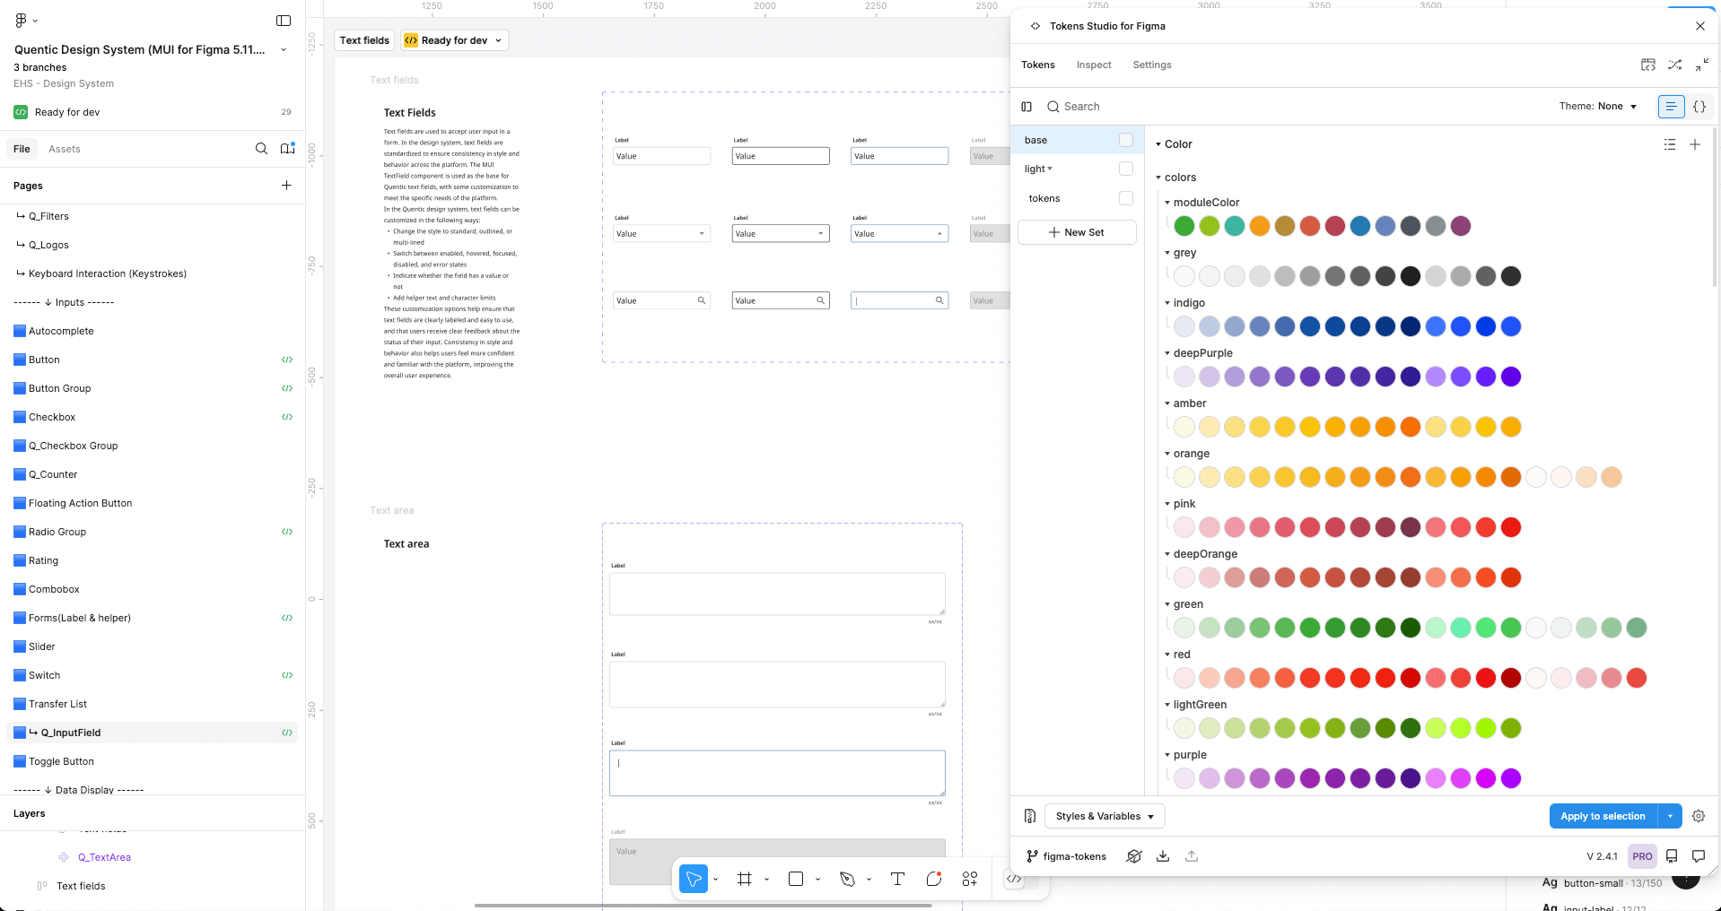This screenshot has width=1721, height=911.
Task: Open the Components/Actions tool icon
Action: [x=970, y=879]
